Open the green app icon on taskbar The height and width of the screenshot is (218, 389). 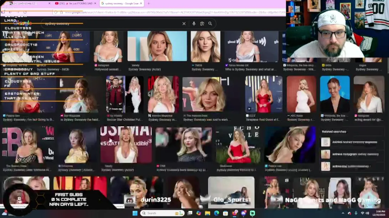(252, 213)
